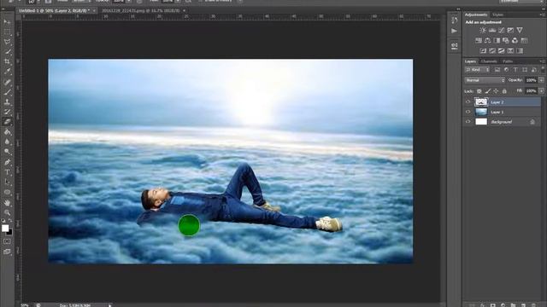Select the Crop tool
This screenshot has height=307, width=547.
pyautogui.click(x=7, y=61)
